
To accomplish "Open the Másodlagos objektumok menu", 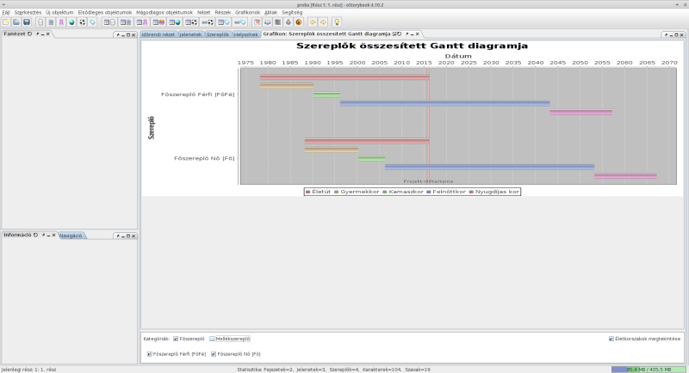I will coord(164,12).
